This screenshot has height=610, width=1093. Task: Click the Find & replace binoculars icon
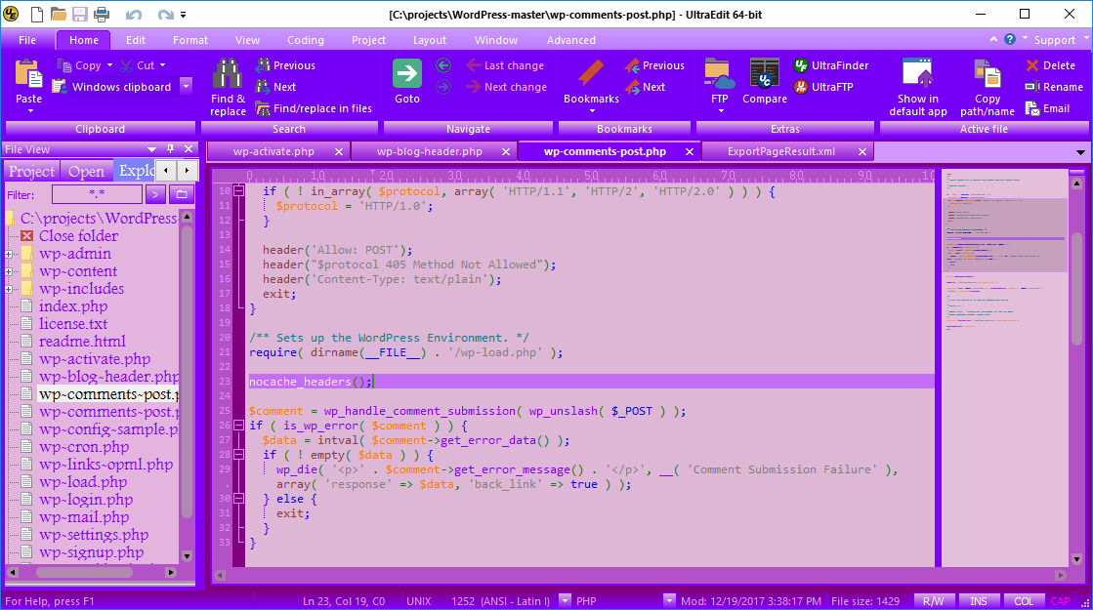point(228,74)
